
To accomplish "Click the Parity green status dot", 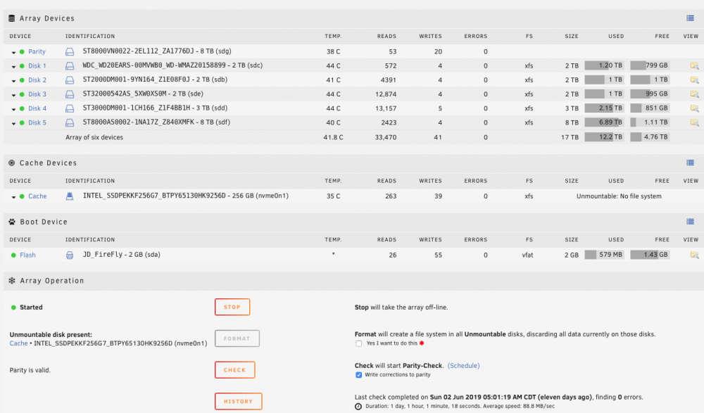I will 22,51.
